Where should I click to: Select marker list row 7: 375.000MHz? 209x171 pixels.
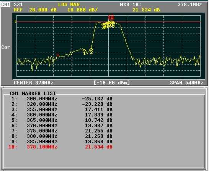click(62, 131)
